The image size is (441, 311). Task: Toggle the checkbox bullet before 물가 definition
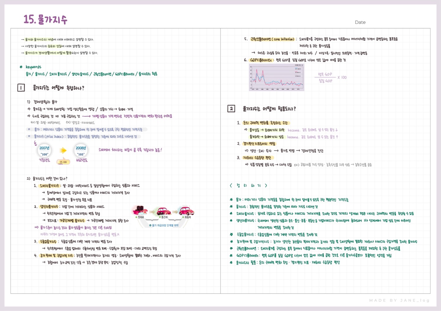tap(28, 129)
